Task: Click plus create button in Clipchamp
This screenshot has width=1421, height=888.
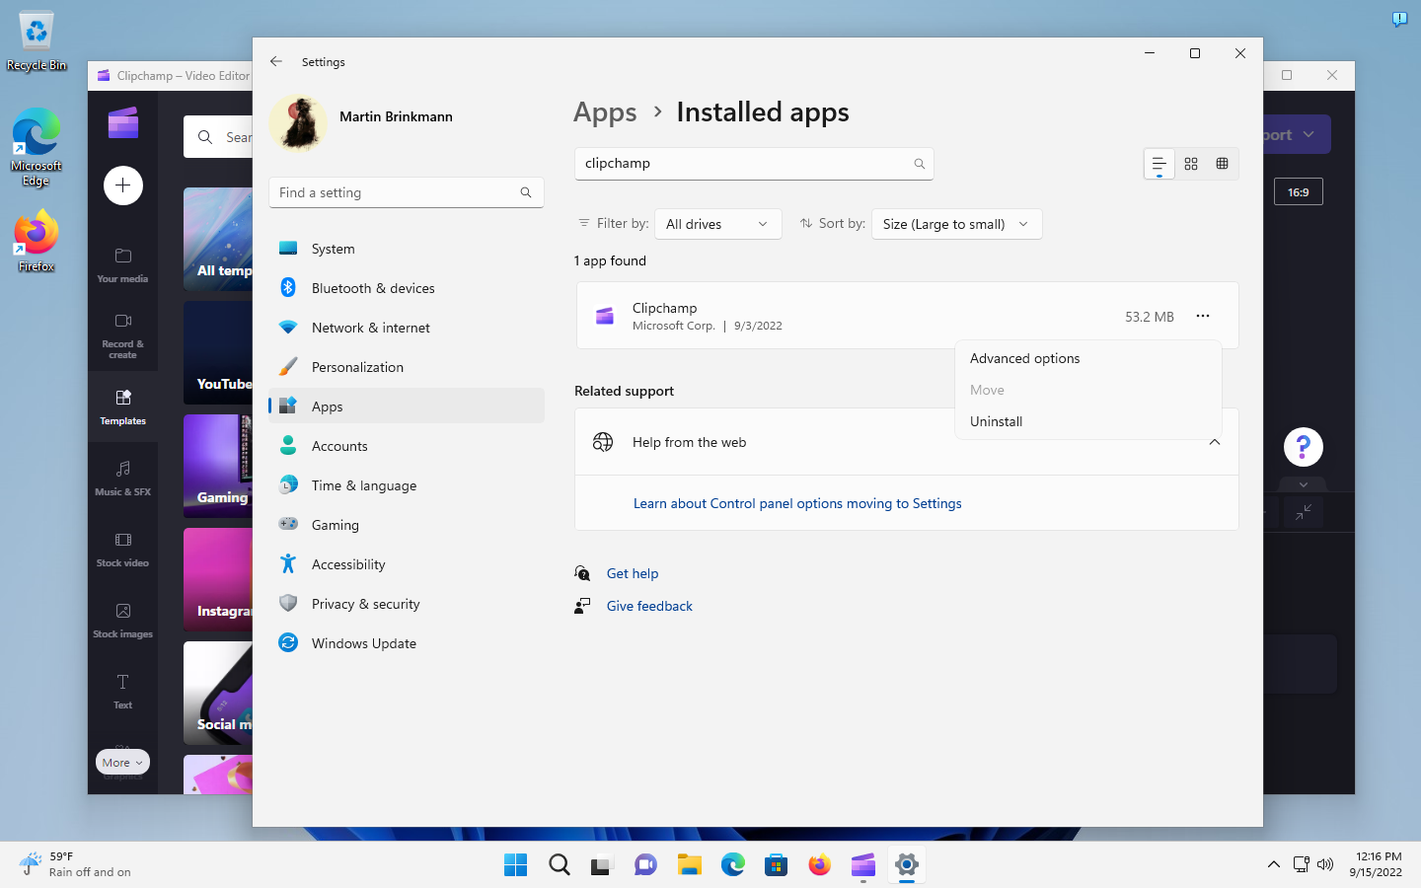Action: pos(123,185)
